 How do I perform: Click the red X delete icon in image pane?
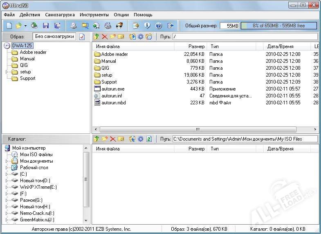(105, 37)
